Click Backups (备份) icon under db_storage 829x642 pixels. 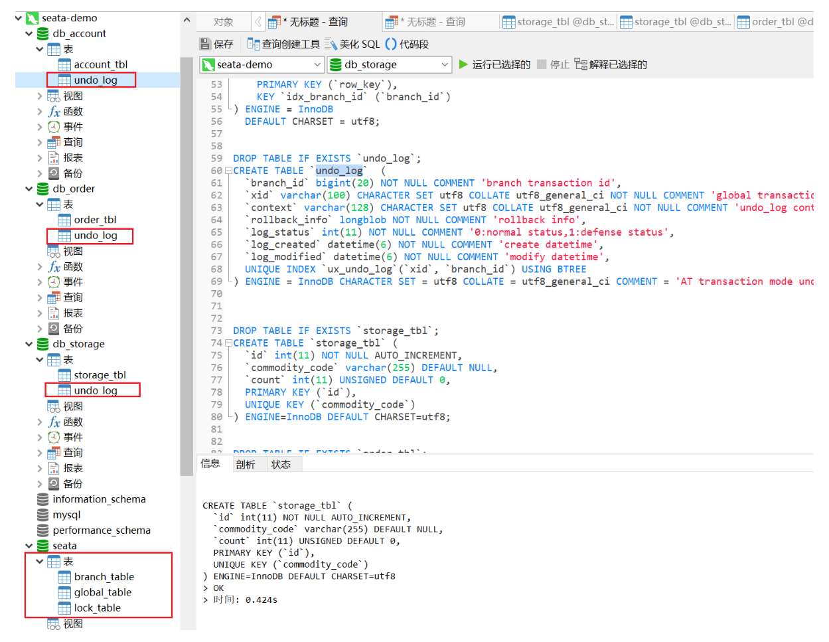coord(54,484)
